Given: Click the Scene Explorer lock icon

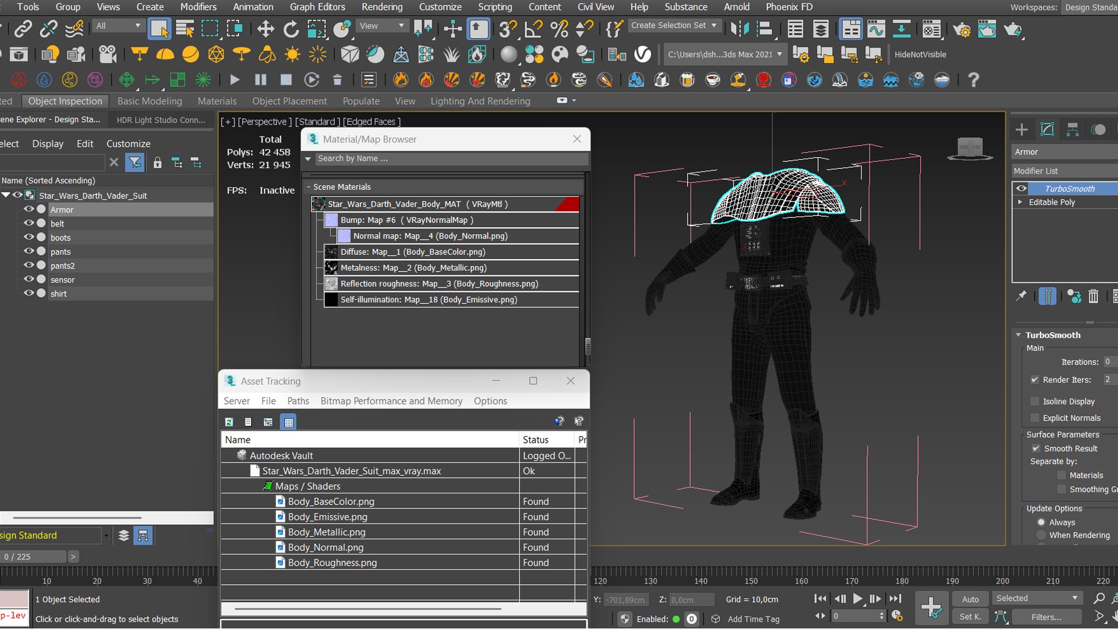Looking at the screenshot, I should point(157,162).
